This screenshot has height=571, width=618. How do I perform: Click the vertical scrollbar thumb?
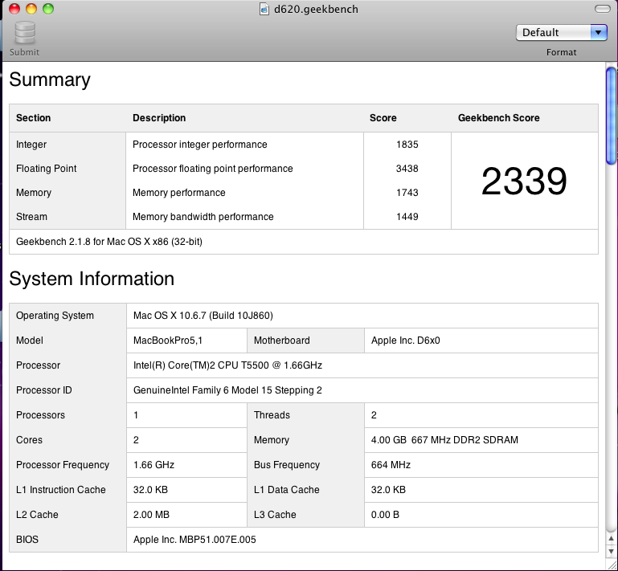tap(612, 116)
